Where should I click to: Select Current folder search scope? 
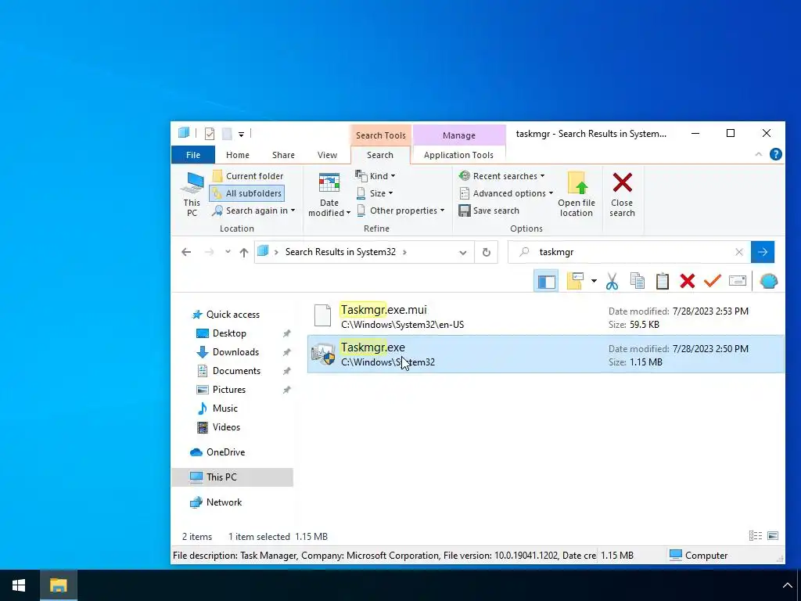point(248,176)
